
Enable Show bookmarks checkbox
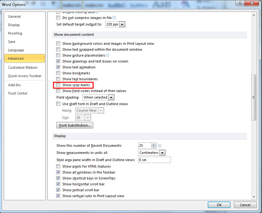coord(58,73)
